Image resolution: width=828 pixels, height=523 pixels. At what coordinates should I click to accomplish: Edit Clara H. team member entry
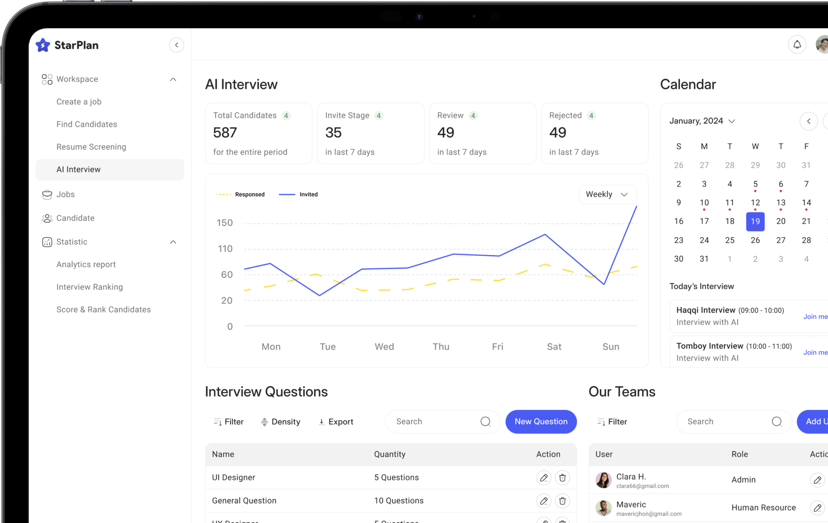coord(817,480)
